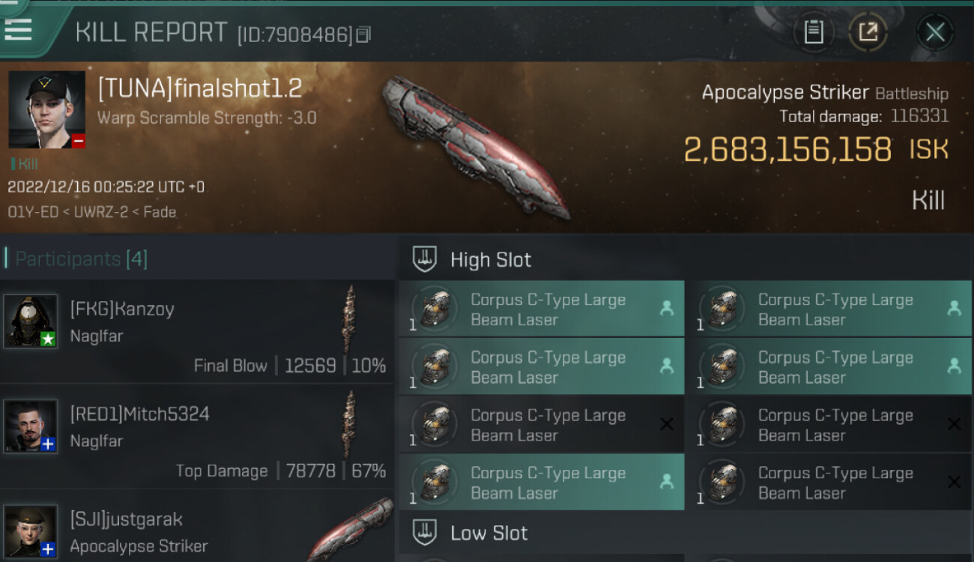Click Mitch5324's Naglfar ship icon
The image size is (974, 562).
click(x=348, y=423)
